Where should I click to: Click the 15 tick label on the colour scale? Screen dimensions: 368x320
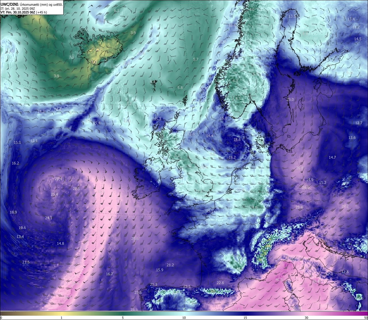[245, 318]
